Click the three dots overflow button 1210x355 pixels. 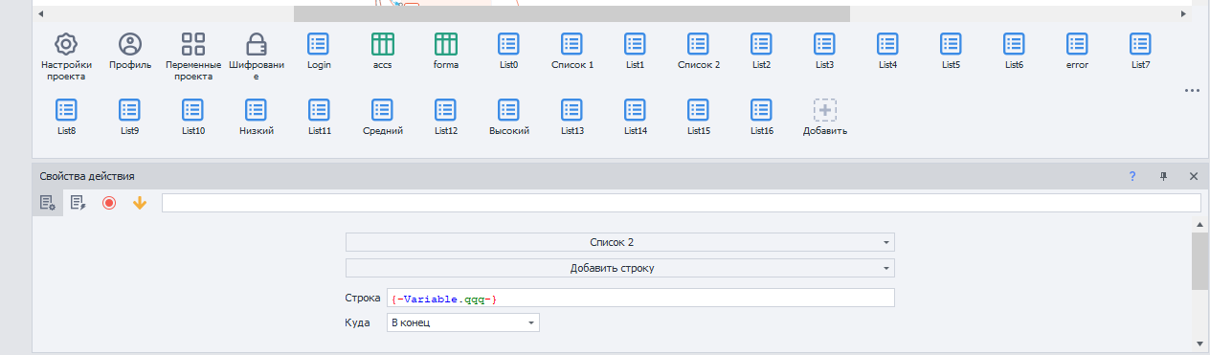coord(1192,91)
